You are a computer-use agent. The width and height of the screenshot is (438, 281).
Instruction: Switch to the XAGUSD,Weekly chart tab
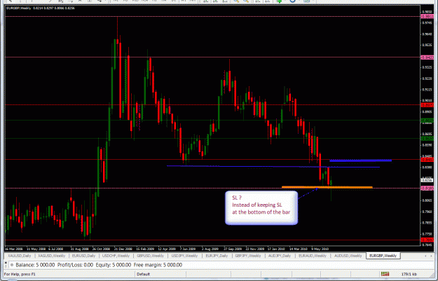(x=51, y=256)
